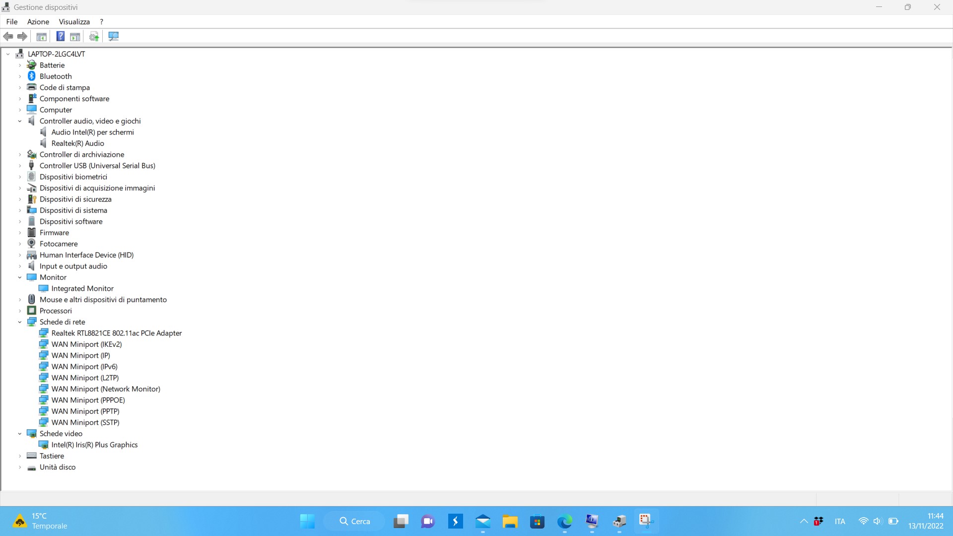Image resolution: width=953 pixels, height=536 pixels.
Task: Click the Forward navigation arrow
Action: click(22, 36)
